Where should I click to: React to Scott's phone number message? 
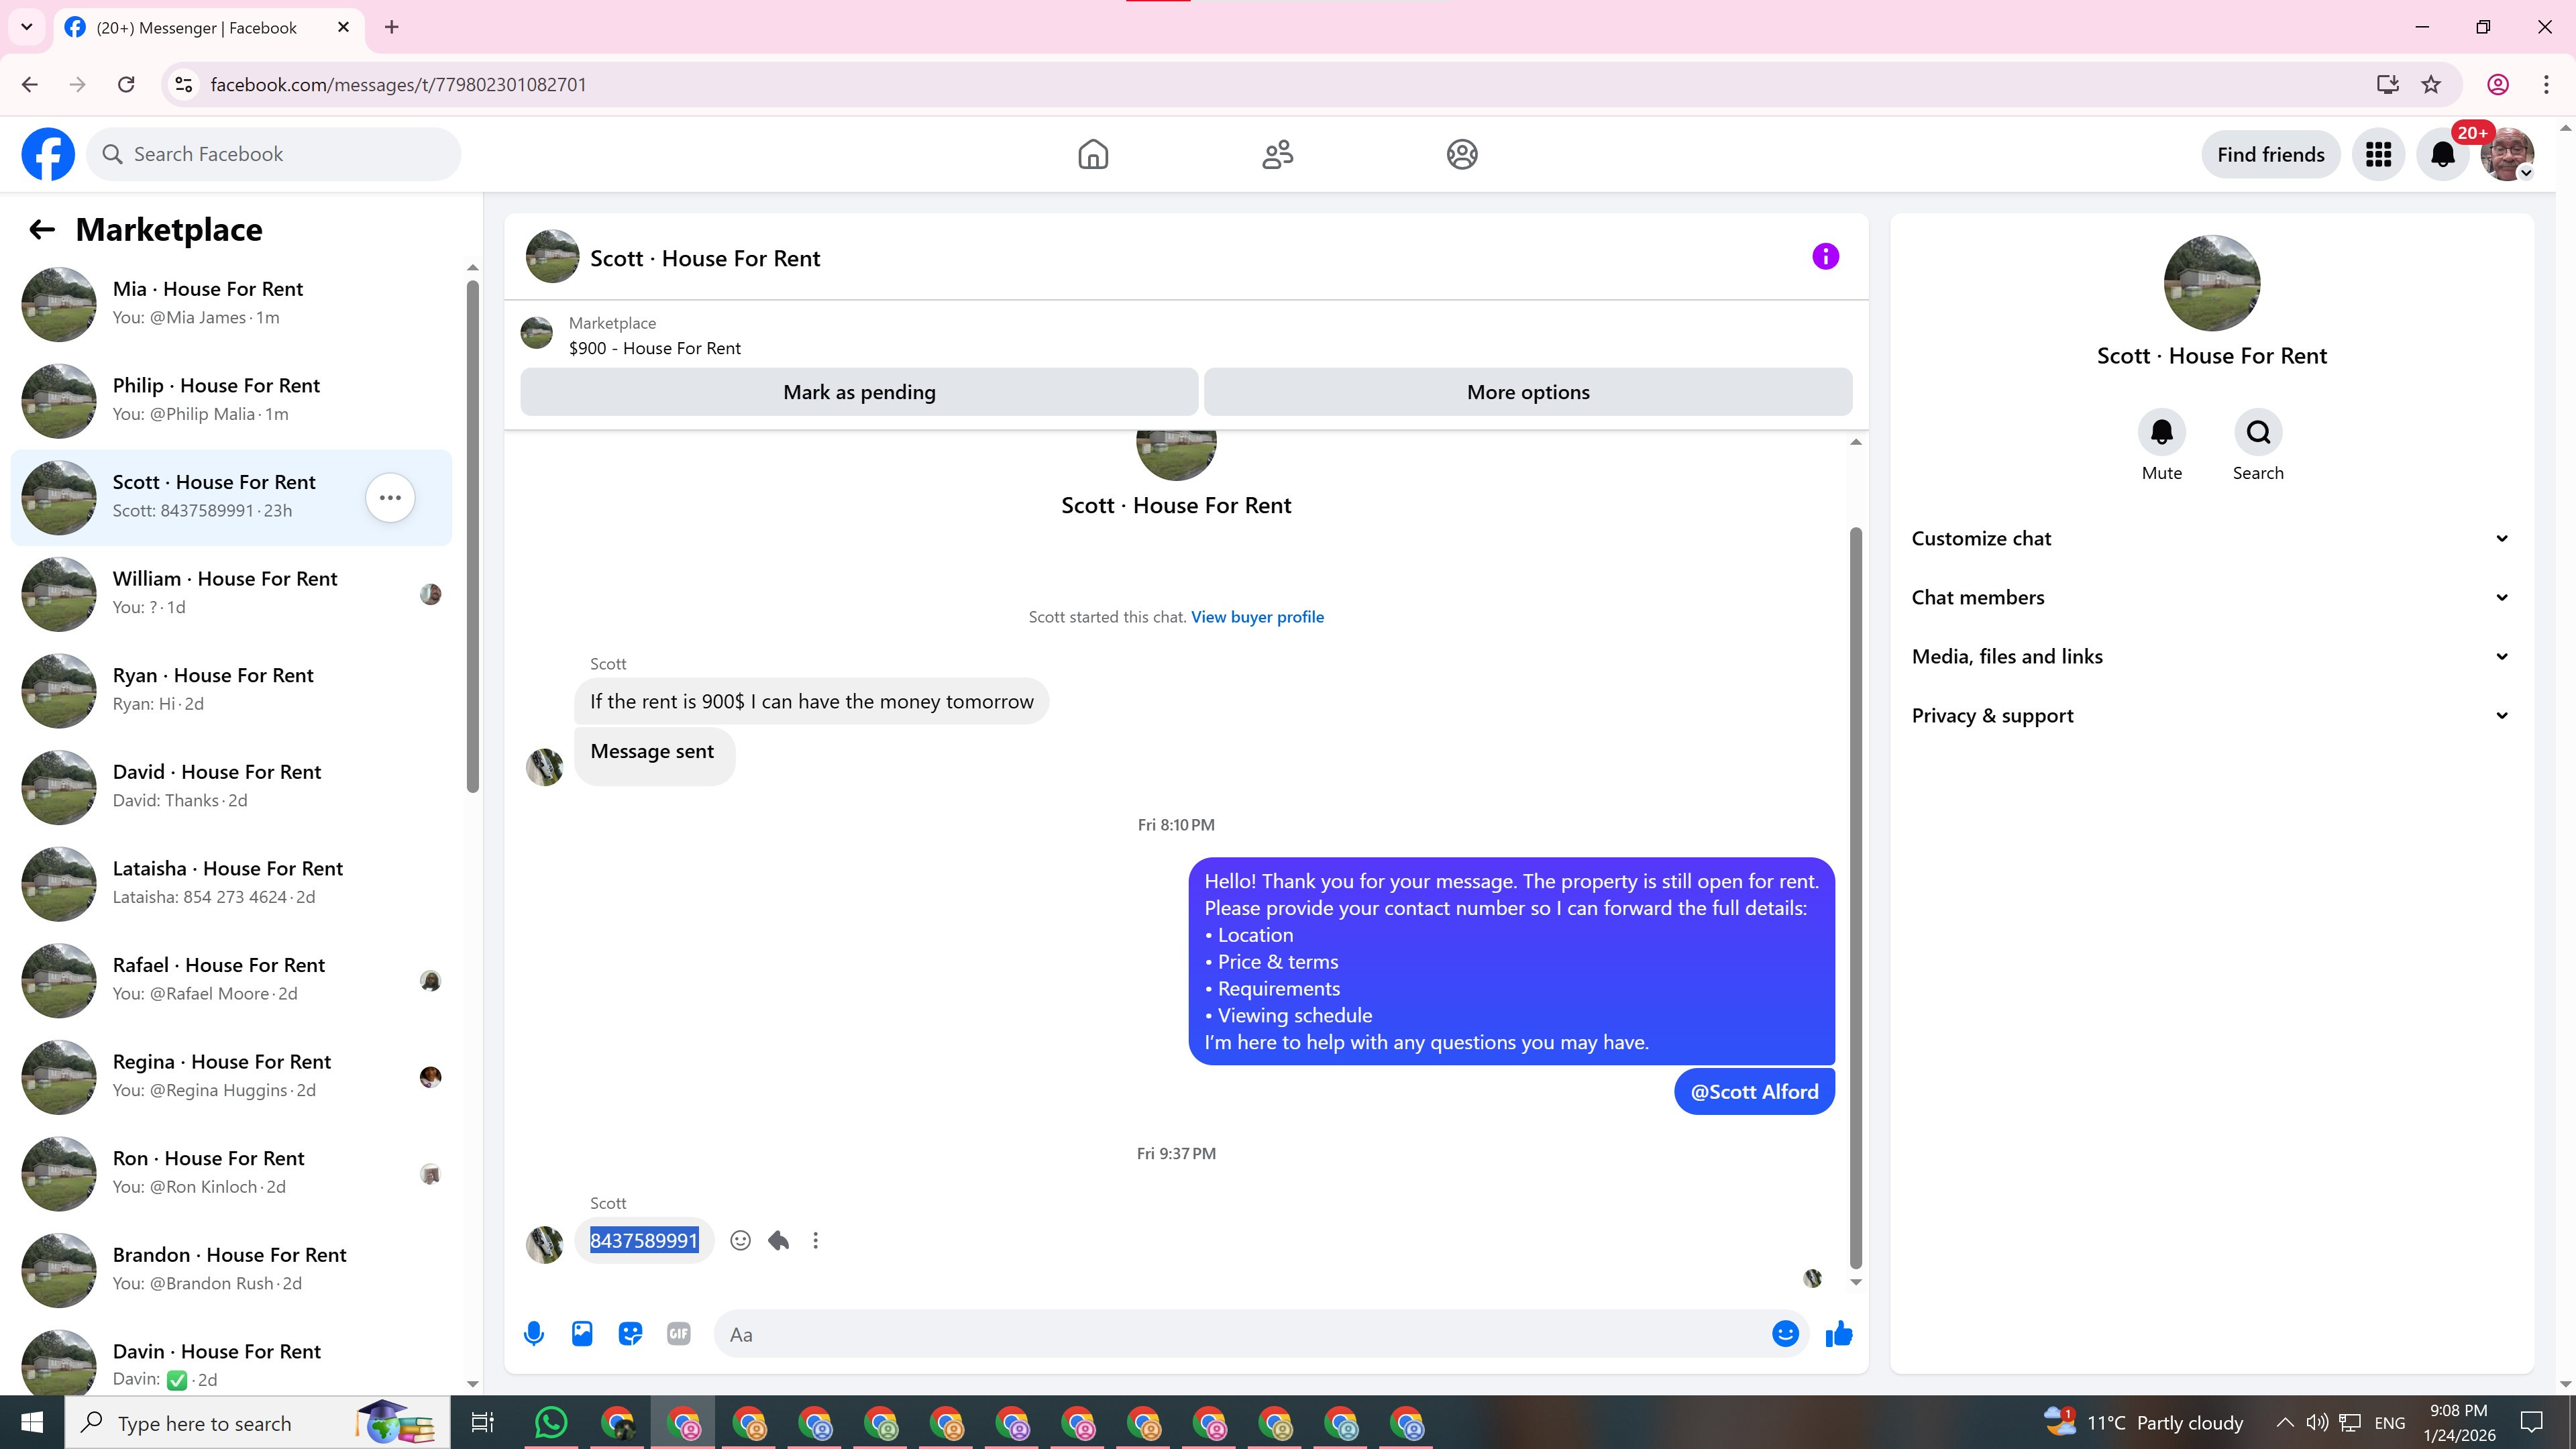(740, 1240)
